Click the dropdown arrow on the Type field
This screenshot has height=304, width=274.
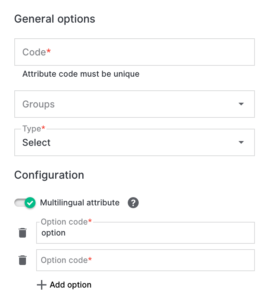click(242, 142)
